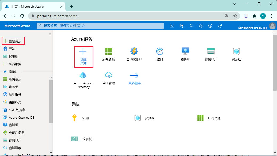Open browser extensions puzzle icon
277x156 pixels.
[x=254, y=16]
